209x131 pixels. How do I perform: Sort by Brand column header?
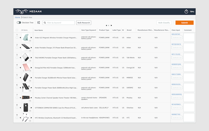(x=129, y=30)
